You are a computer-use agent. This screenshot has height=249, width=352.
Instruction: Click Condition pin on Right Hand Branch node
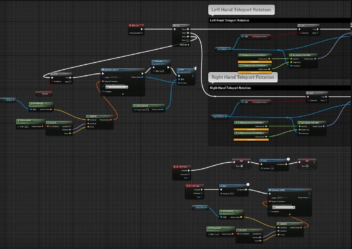(x=308, y=101)
